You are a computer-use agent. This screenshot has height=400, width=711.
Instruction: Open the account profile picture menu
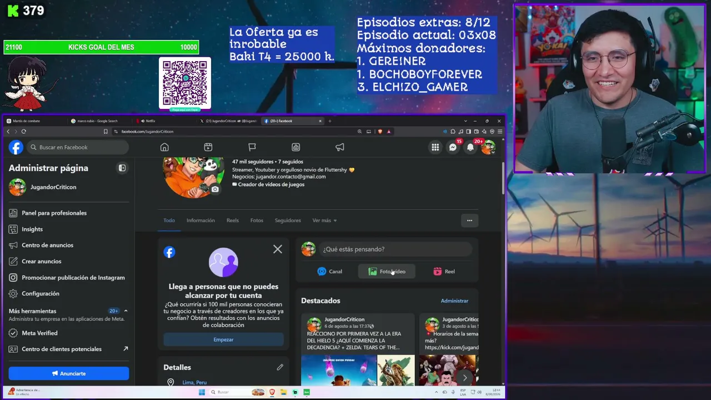(488, 147)
